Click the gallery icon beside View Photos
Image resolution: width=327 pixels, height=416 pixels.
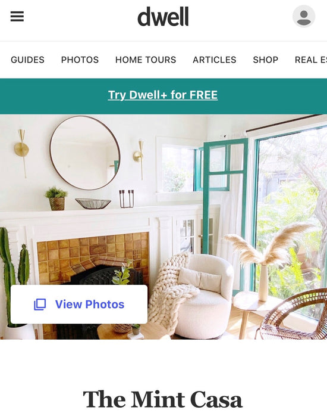click(x=40, y=305)
